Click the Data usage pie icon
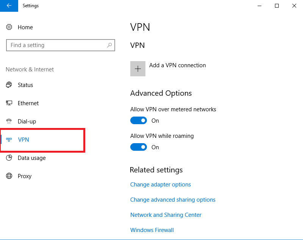 point(9,158)
